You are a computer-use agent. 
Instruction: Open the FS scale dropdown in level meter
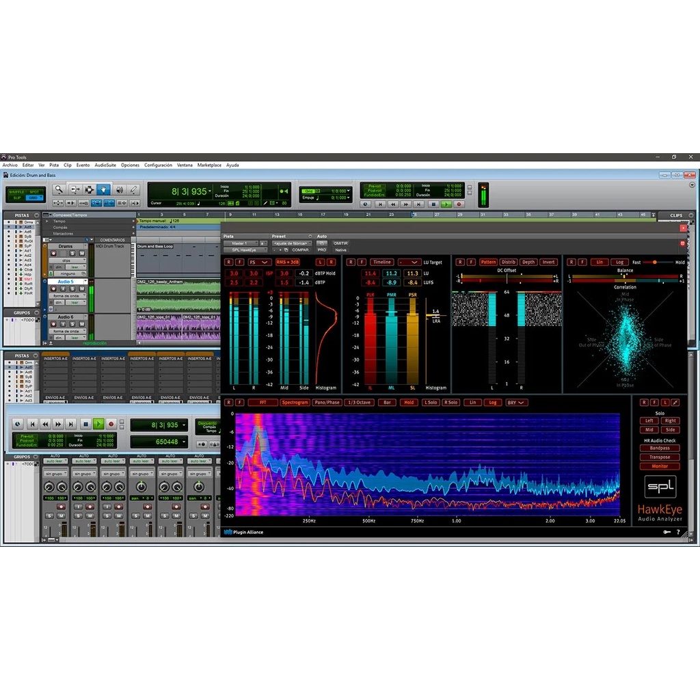pyautogui.click(x=259, y=262)
